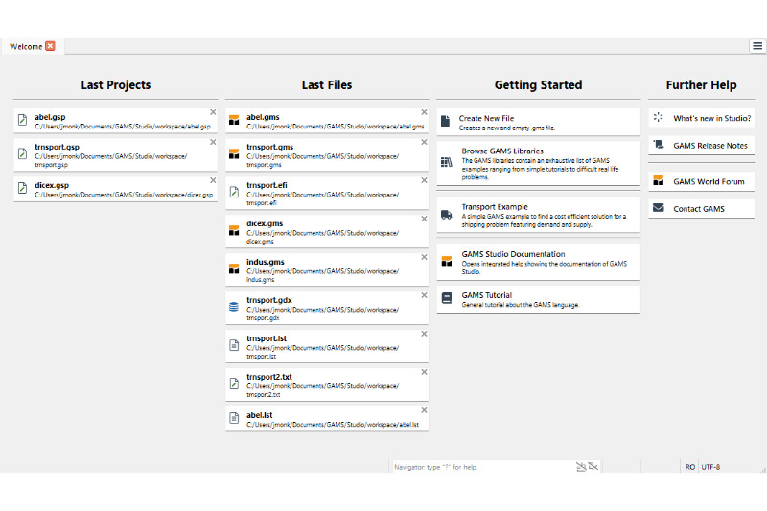Viewport: 767px width, 511px height.
Task: Visit the GAMS World Forum
Action: (x=702, y=181)
